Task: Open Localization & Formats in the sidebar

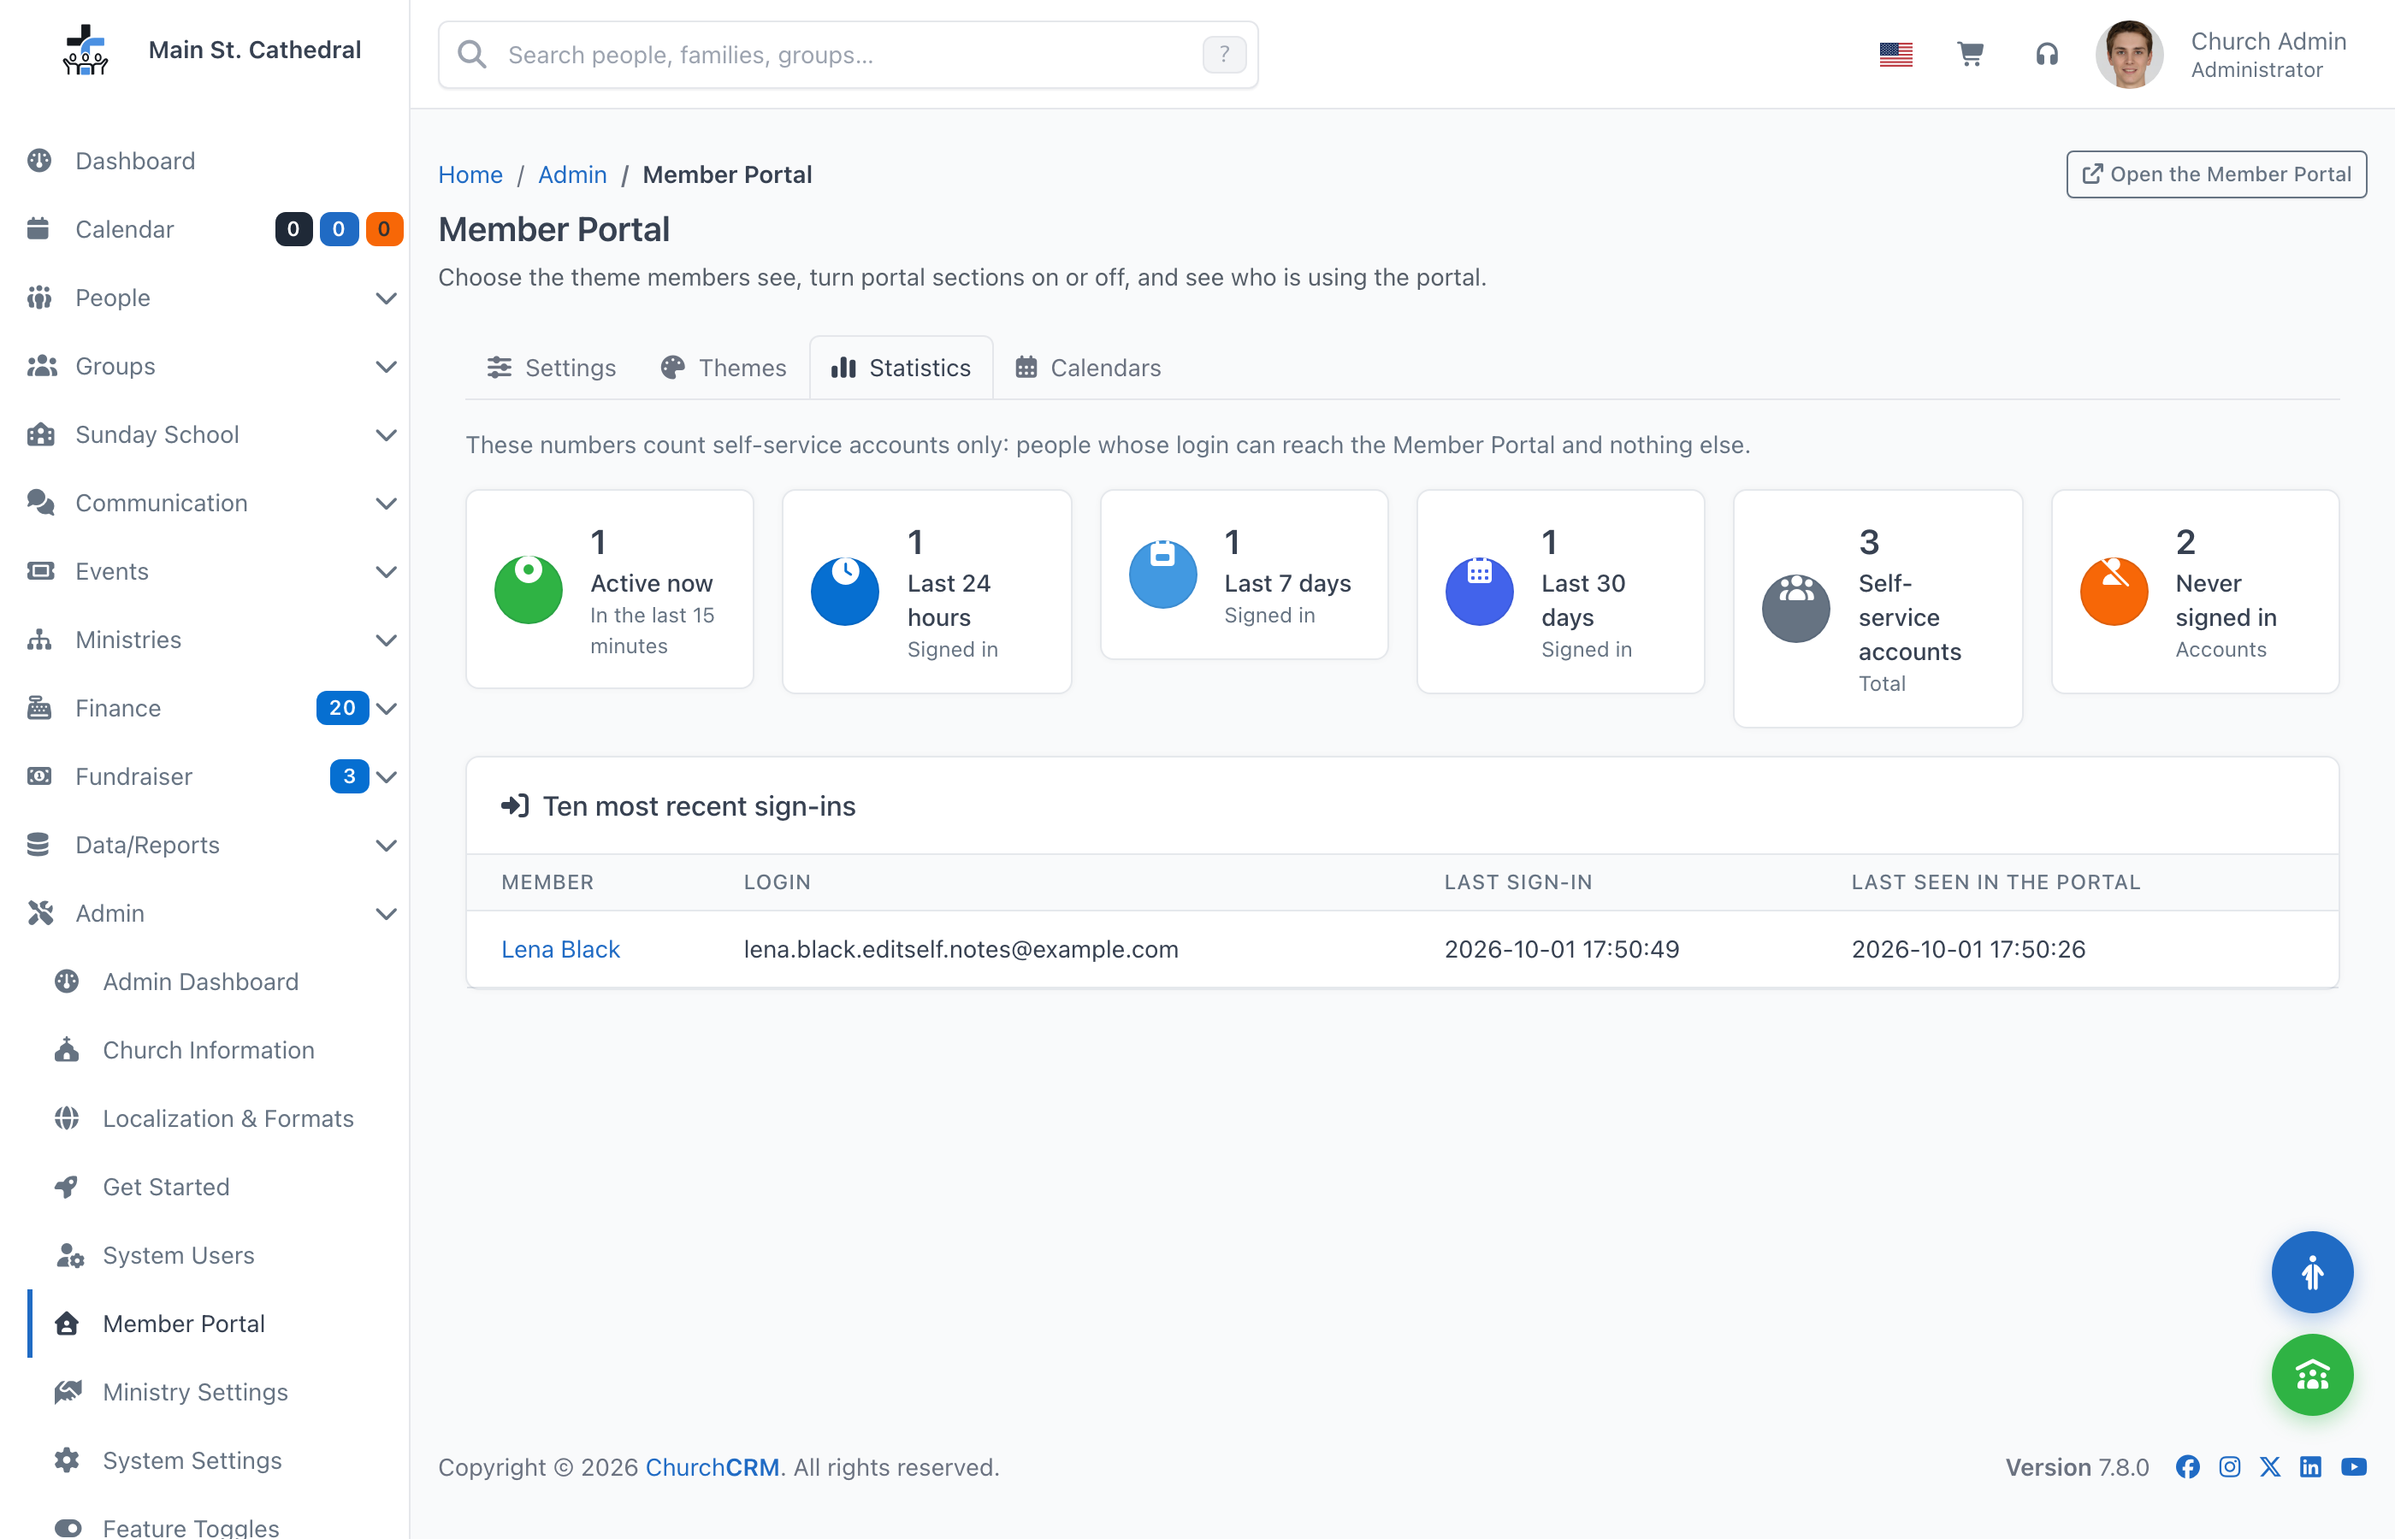Action: pyautogui.click(x=205, y=1118)
